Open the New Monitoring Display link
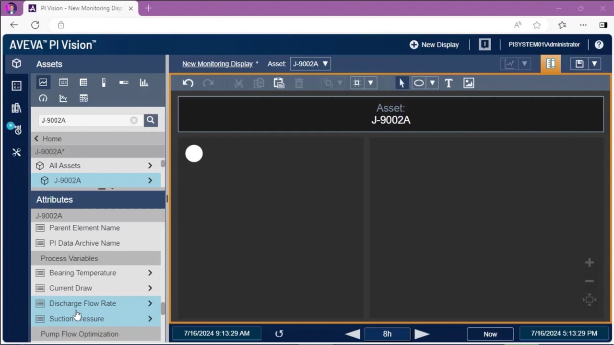Image resolution: width=614 pixels, height=345 pixels. click(217, 64)
